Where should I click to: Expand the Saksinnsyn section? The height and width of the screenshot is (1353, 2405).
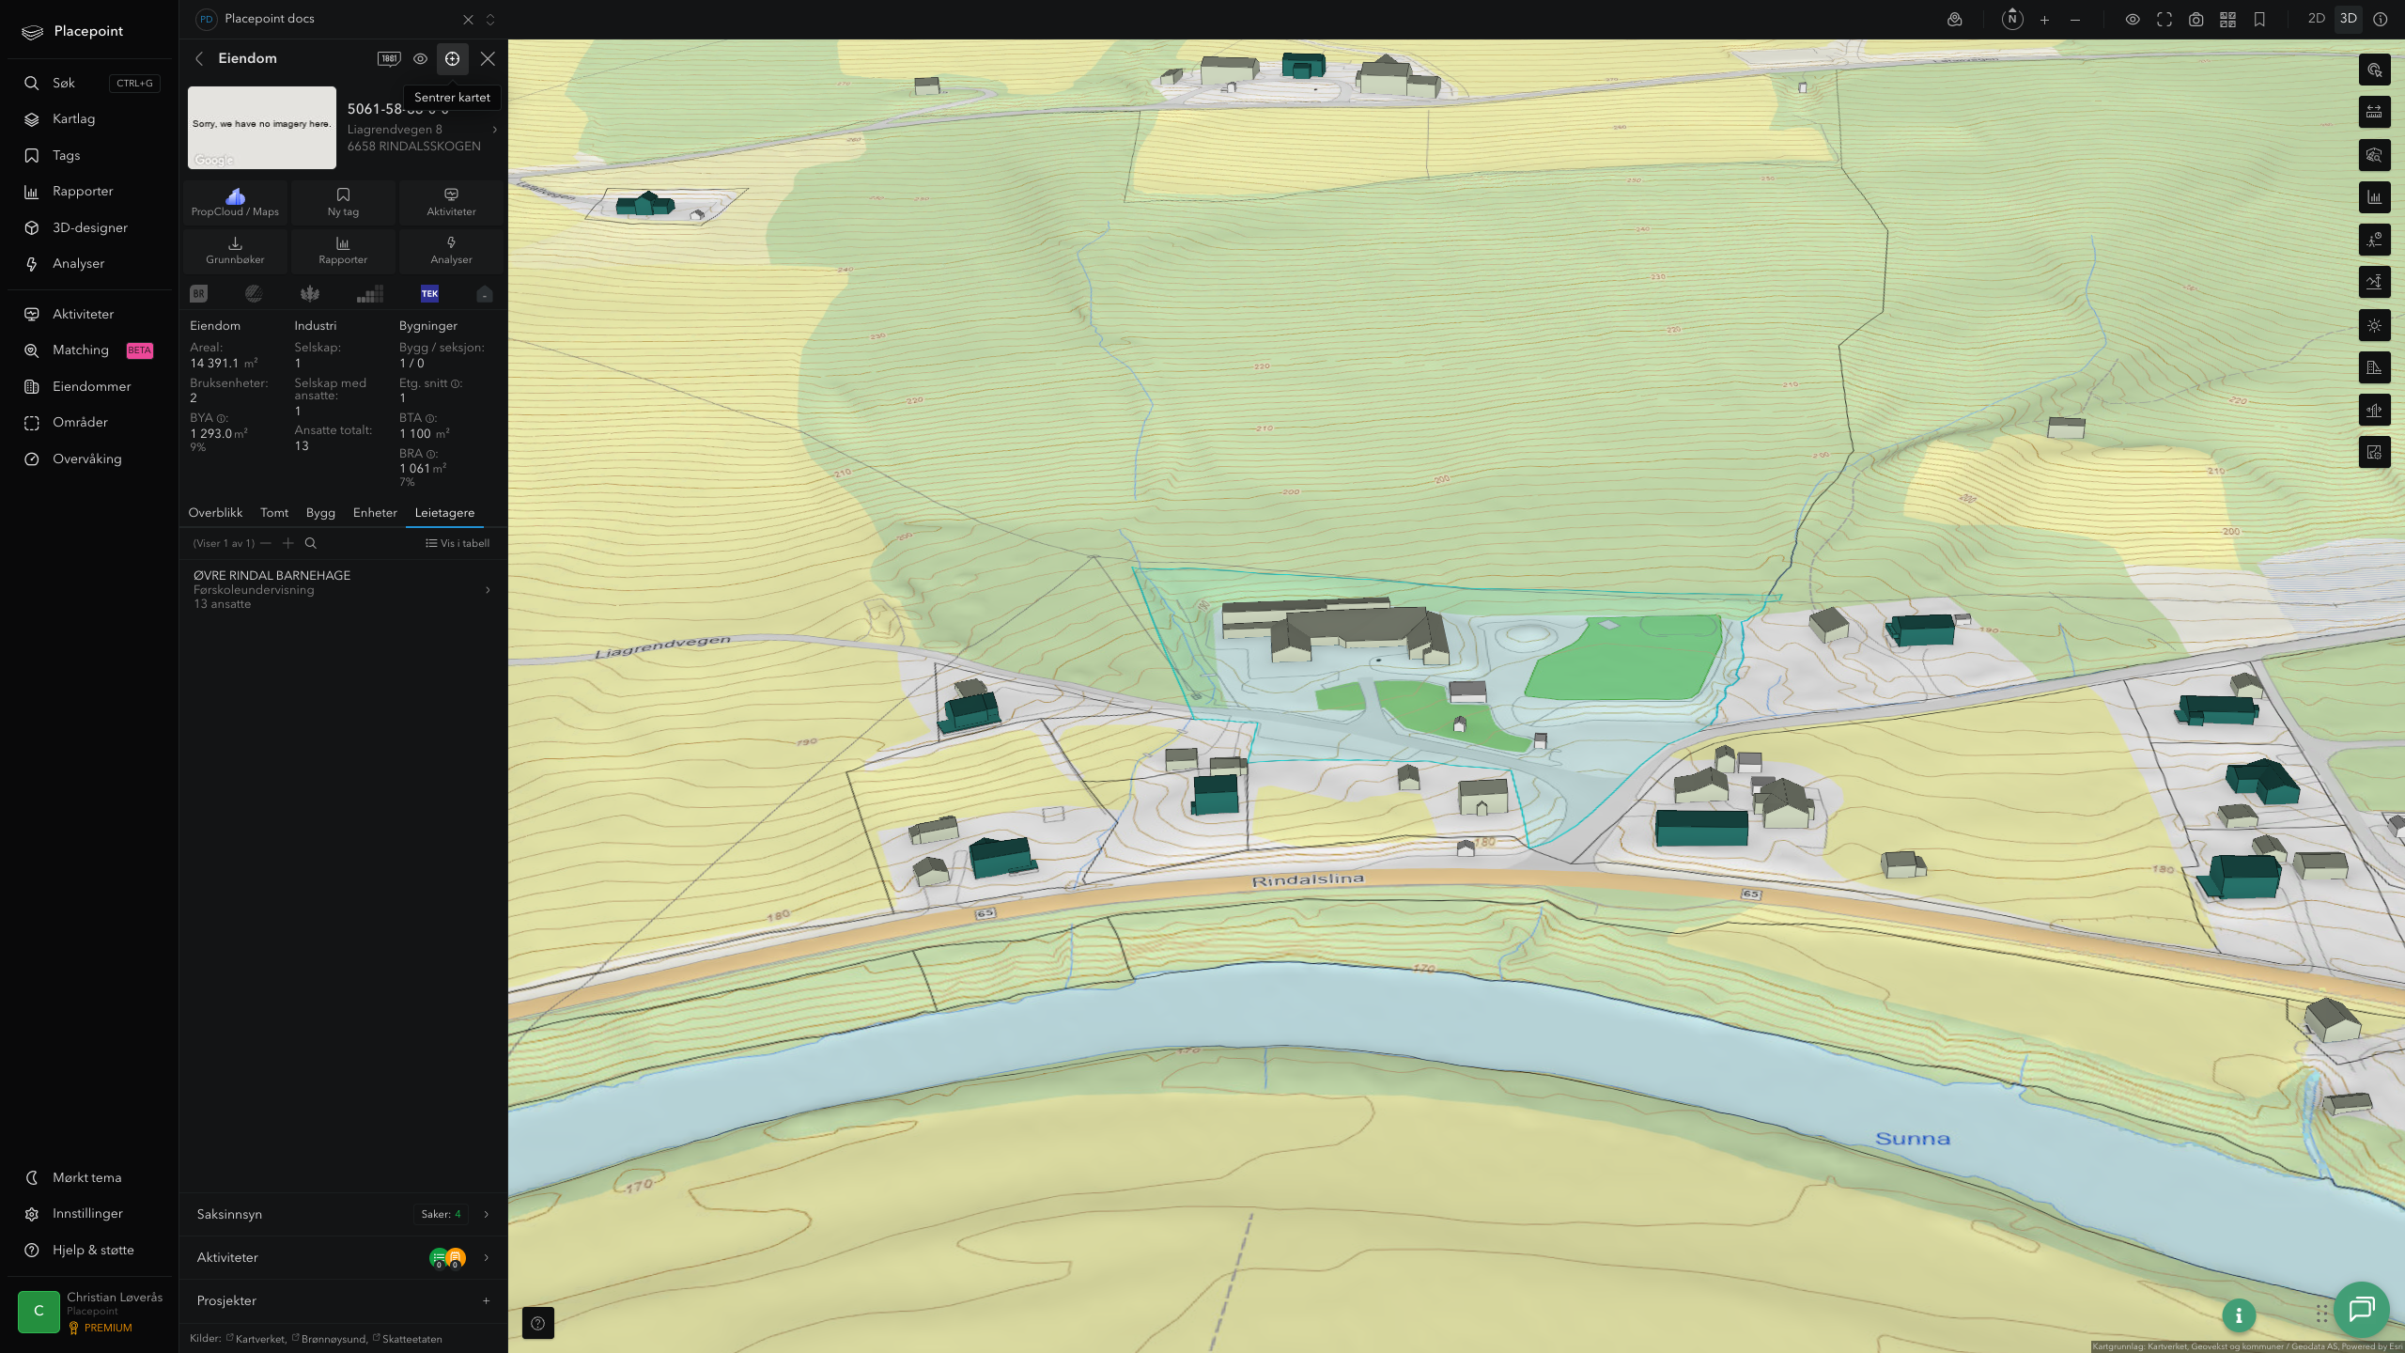pos(343,1214)
